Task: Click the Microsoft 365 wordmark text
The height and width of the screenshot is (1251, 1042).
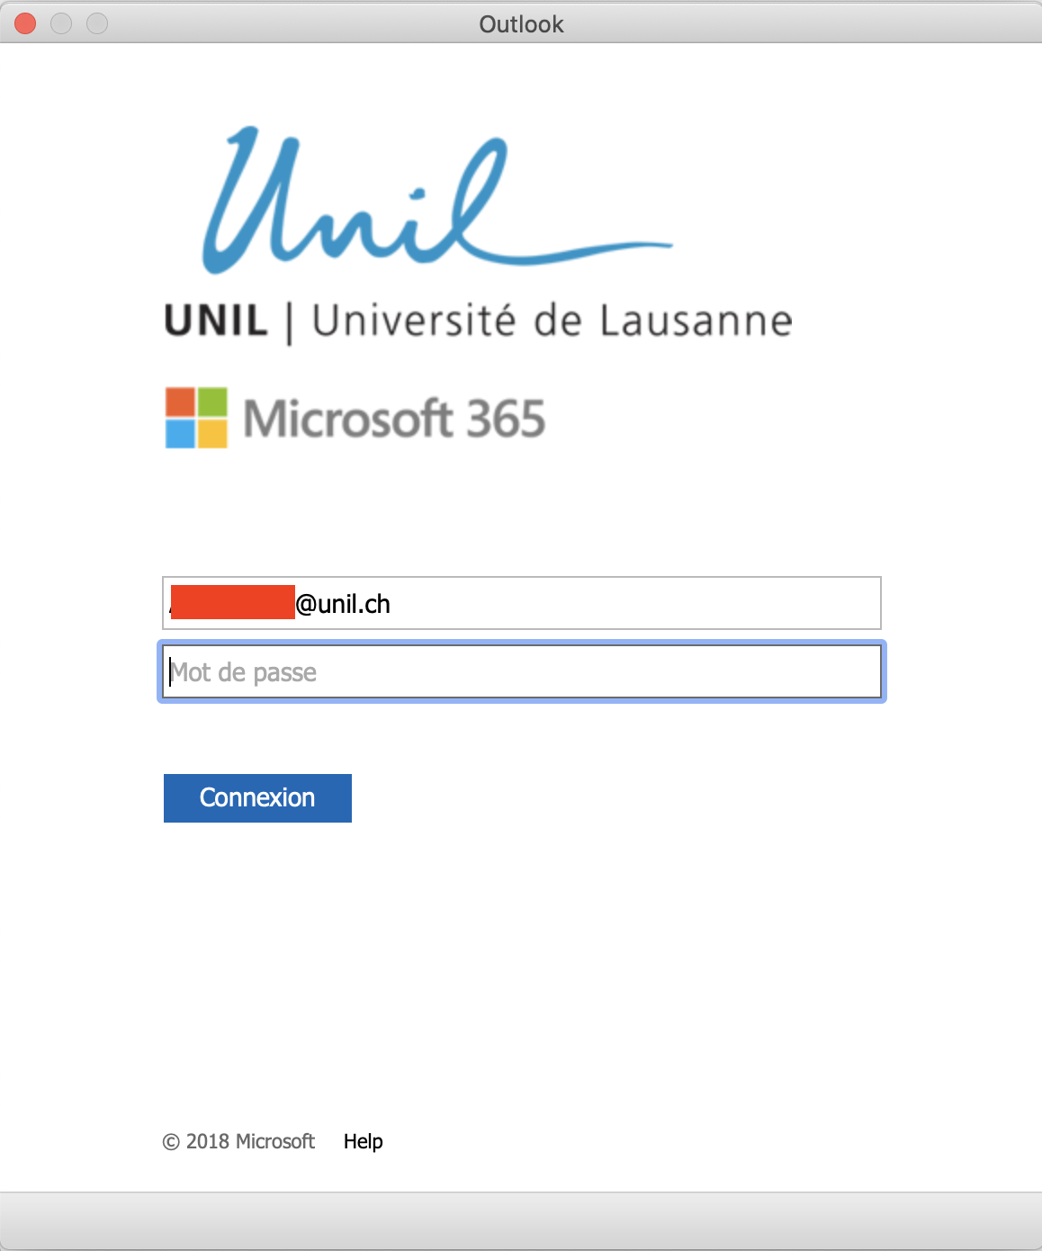Action: tap(394, 418)
